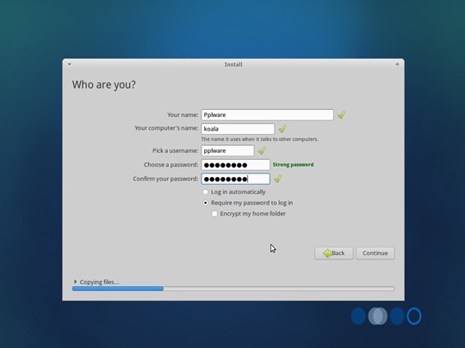Click the Confirm your password field
465x348 pixels.
pyautogui.click(x=235, y=179)
